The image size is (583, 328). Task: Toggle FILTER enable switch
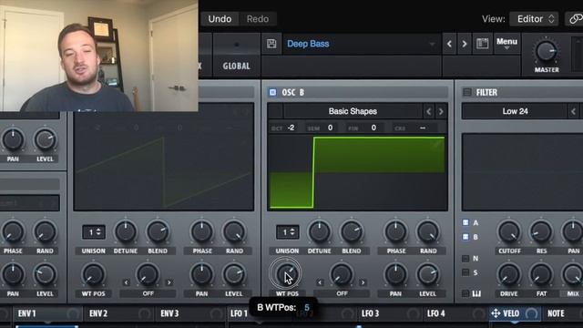467,92
